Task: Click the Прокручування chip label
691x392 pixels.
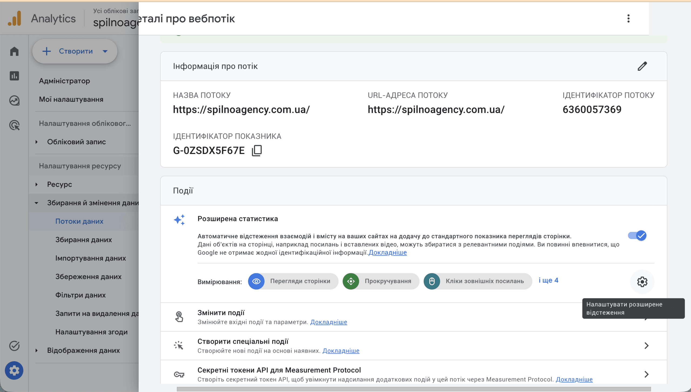Action: click(x=388, y=281)
